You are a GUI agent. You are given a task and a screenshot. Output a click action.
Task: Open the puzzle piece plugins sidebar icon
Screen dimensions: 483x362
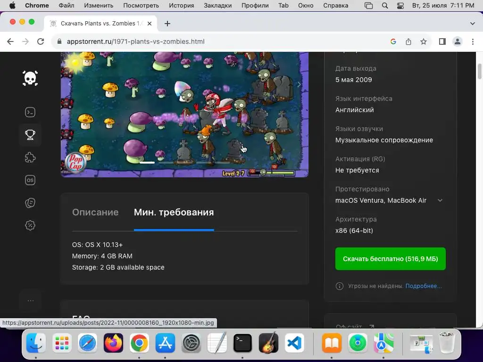point(30,157)
